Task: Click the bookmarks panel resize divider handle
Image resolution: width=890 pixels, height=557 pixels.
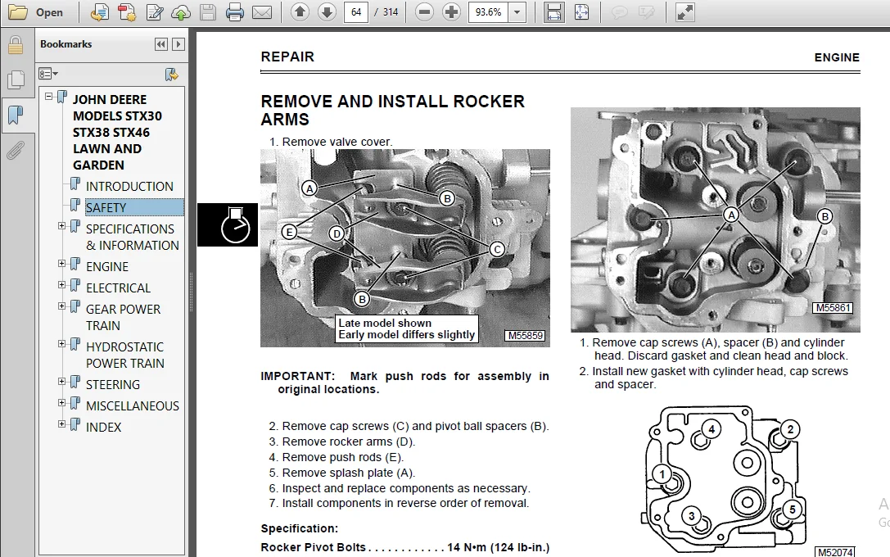Action: (191, 292)
